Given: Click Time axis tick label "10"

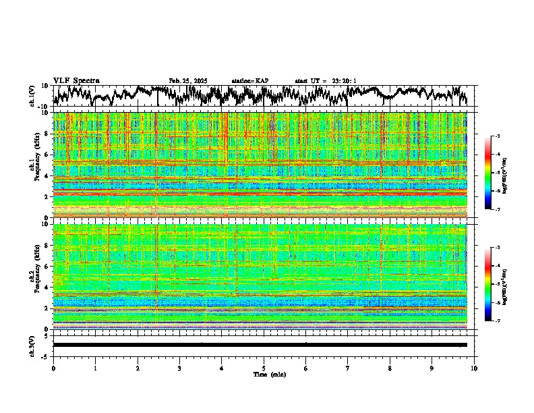Looking at the screenshot, I should (474, 368).
